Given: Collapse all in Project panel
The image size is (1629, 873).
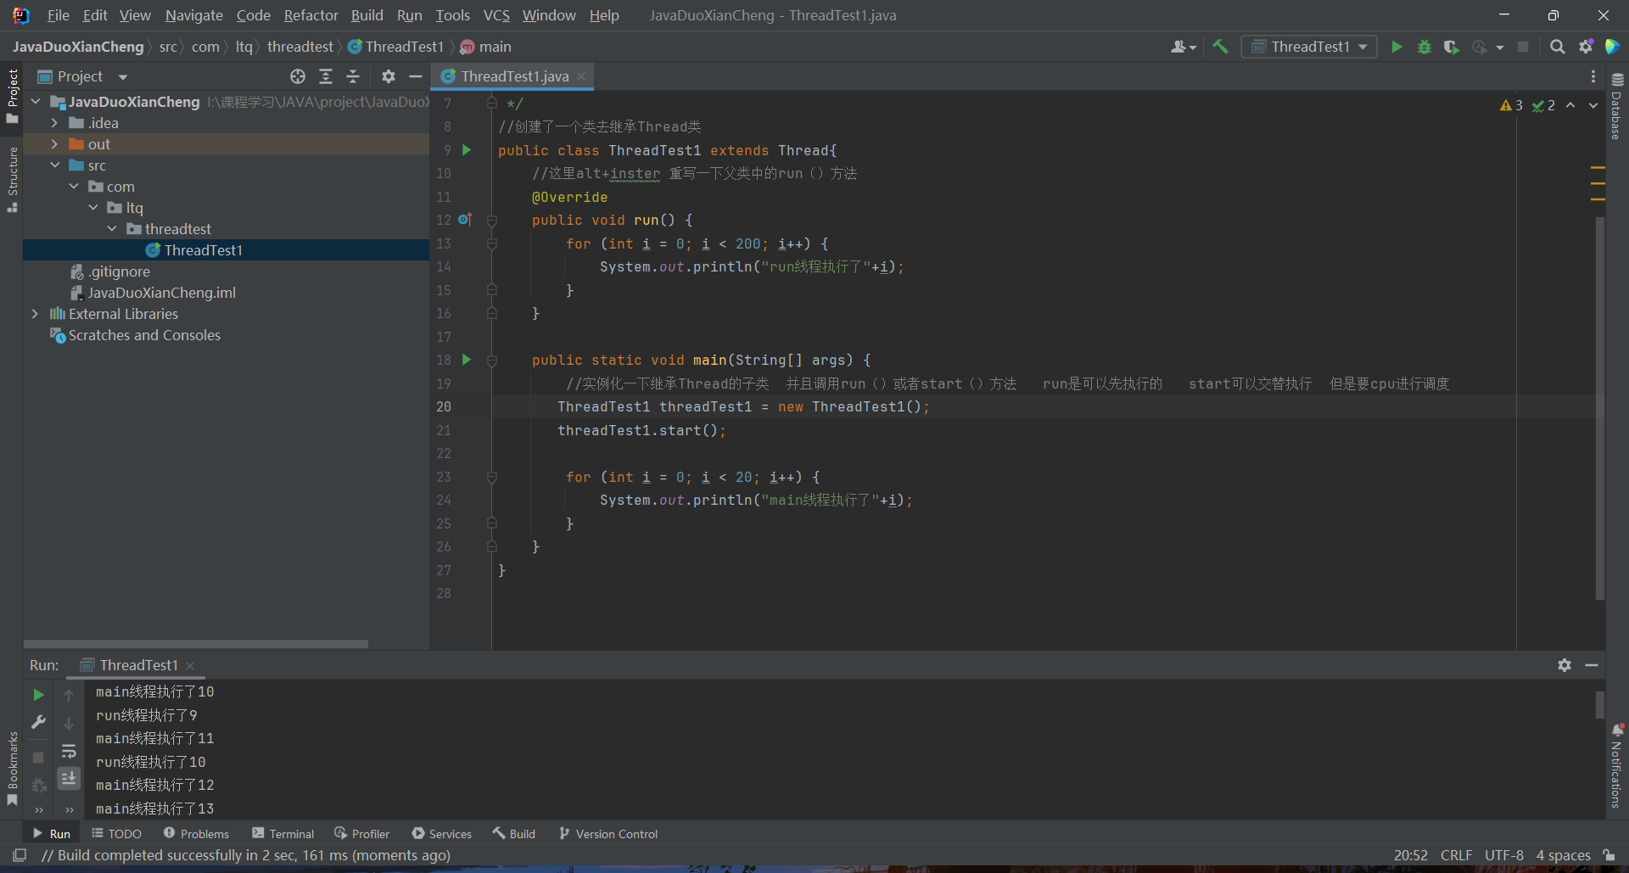Looking at the screenshot, I should pos(353,76).
